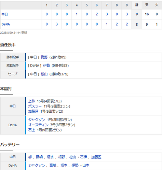Open 柳 link in 中日 battery row
164x170 pixels.
pos(30,157)
